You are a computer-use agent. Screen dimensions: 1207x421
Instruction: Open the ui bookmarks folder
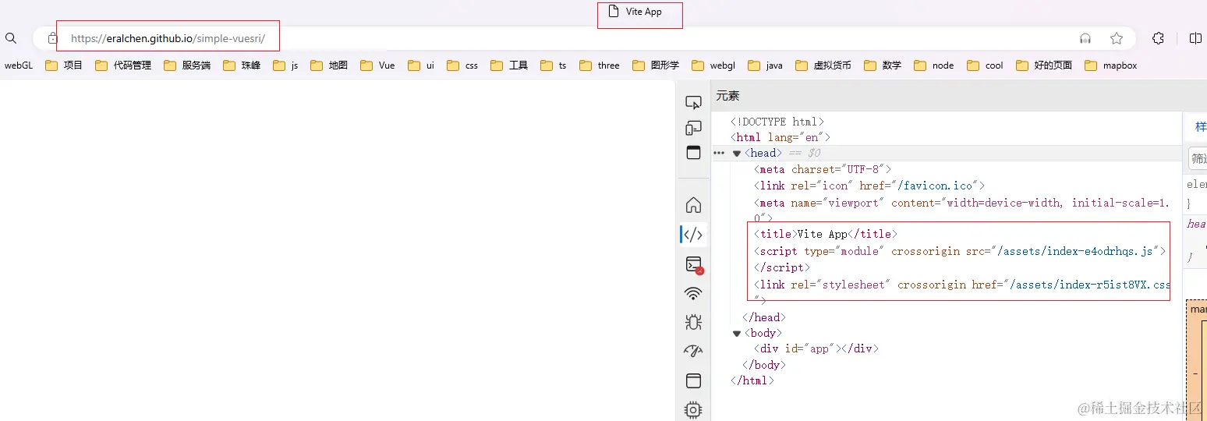coord(421,65)
